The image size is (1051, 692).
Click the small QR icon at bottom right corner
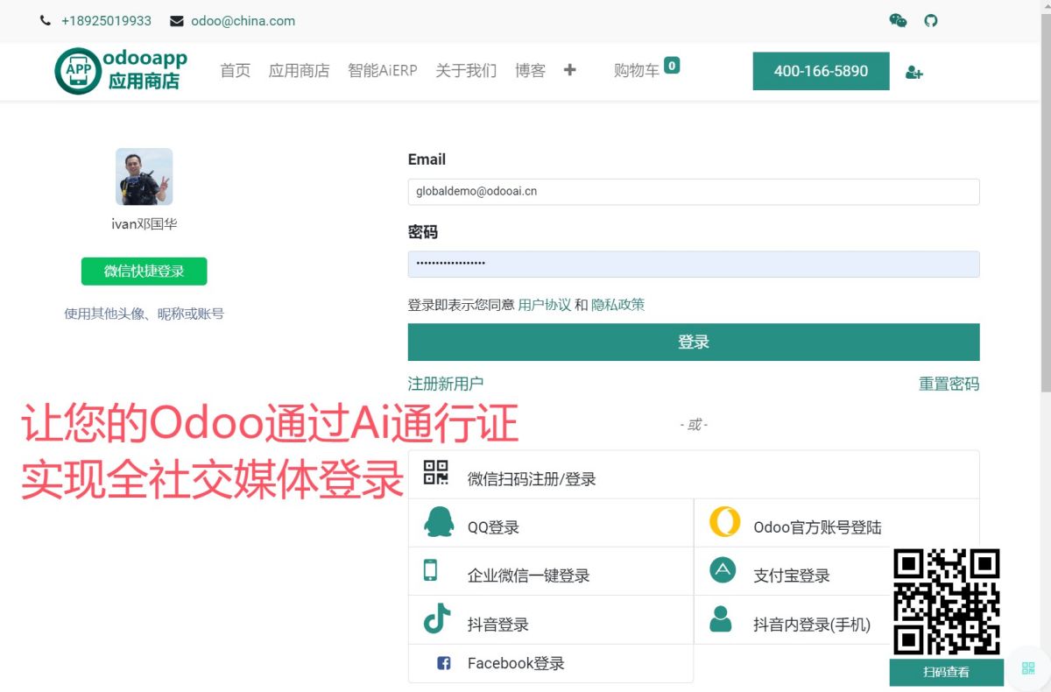coord(1028,668)
